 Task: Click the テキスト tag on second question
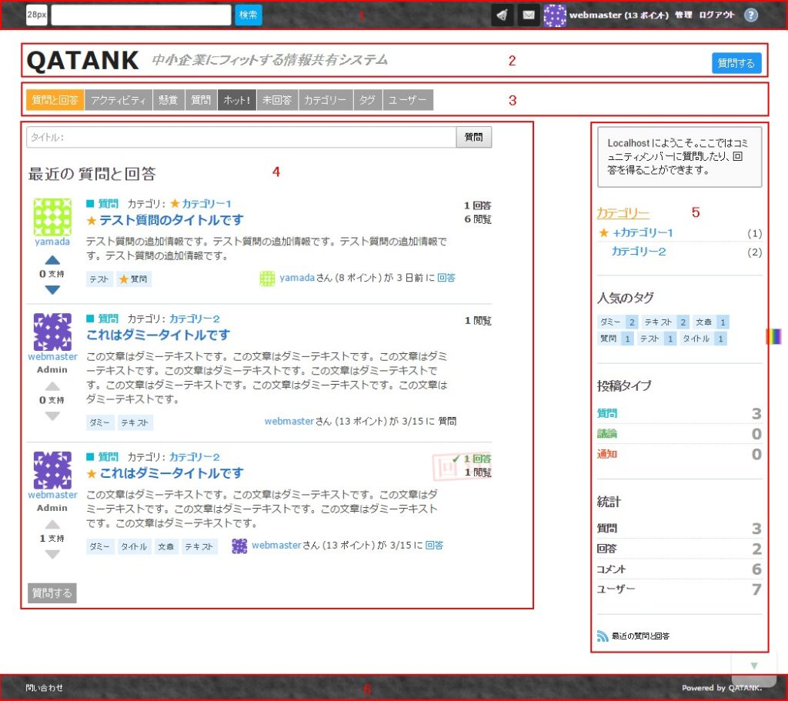point(135,422)
